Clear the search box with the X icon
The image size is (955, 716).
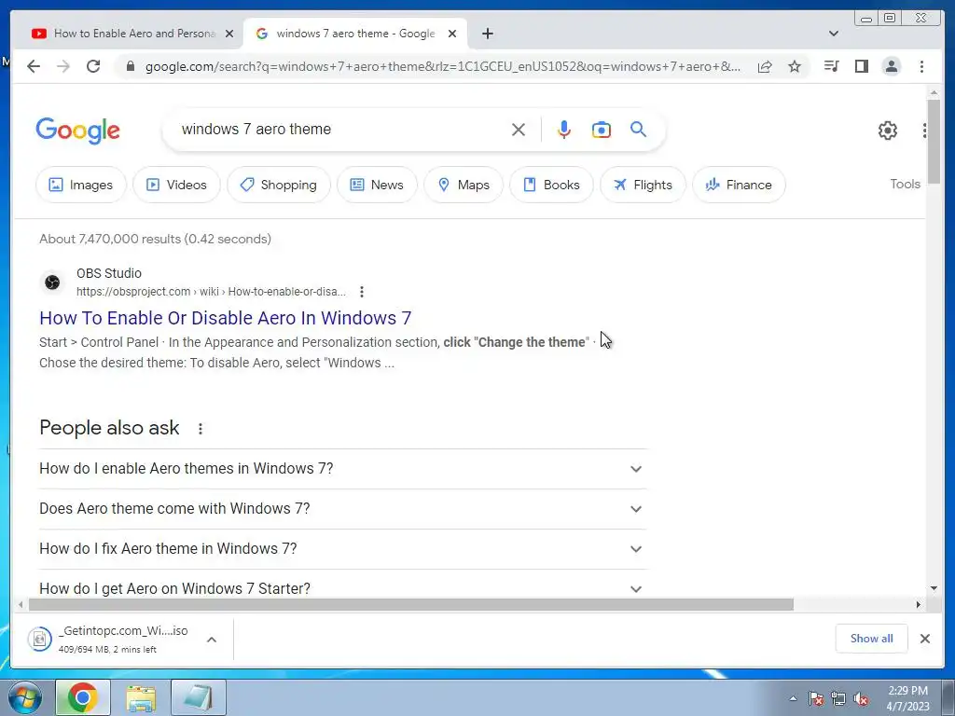click(x=519, y=130)
